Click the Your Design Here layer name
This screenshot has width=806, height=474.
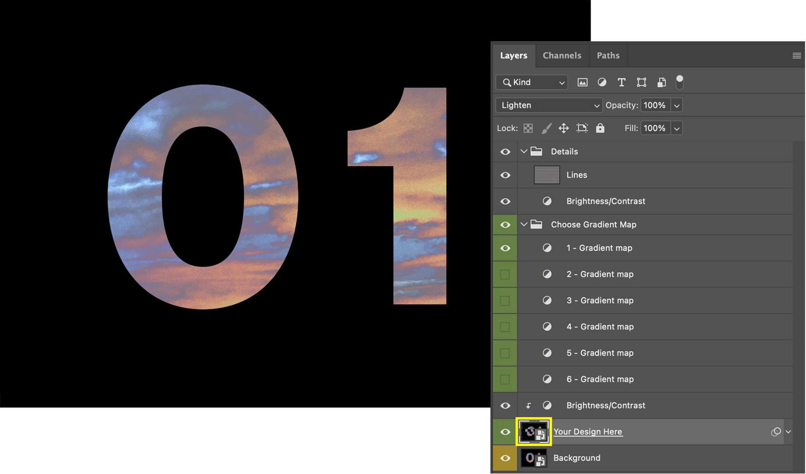(x=588, y=431)
